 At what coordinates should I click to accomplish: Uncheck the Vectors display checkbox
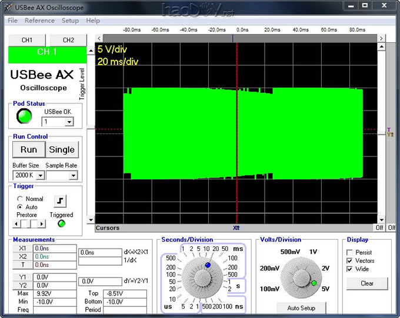[351, 260]
